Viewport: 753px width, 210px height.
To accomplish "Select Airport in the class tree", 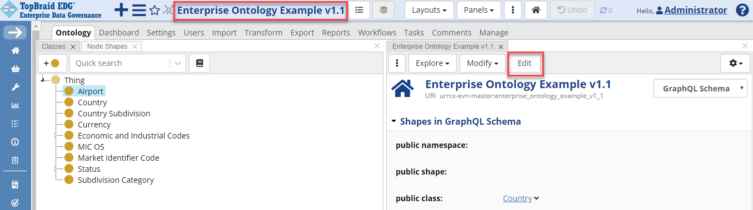I will click(91, 91).
